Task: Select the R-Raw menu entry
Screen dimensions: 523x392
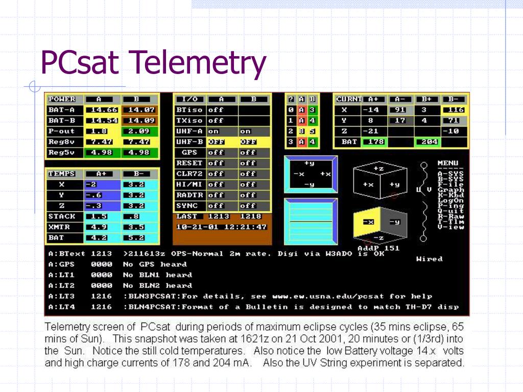Action: (450, 216)
